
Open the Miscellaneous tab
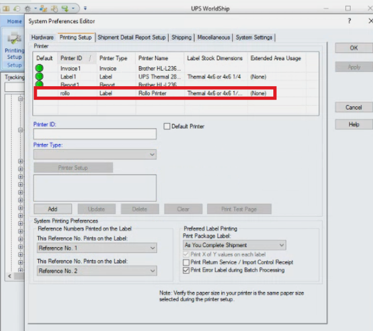click(x=214, y=37)
